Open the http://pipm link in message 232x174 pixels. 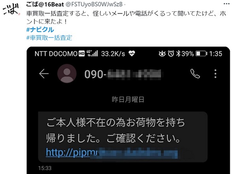pos(112,152)
